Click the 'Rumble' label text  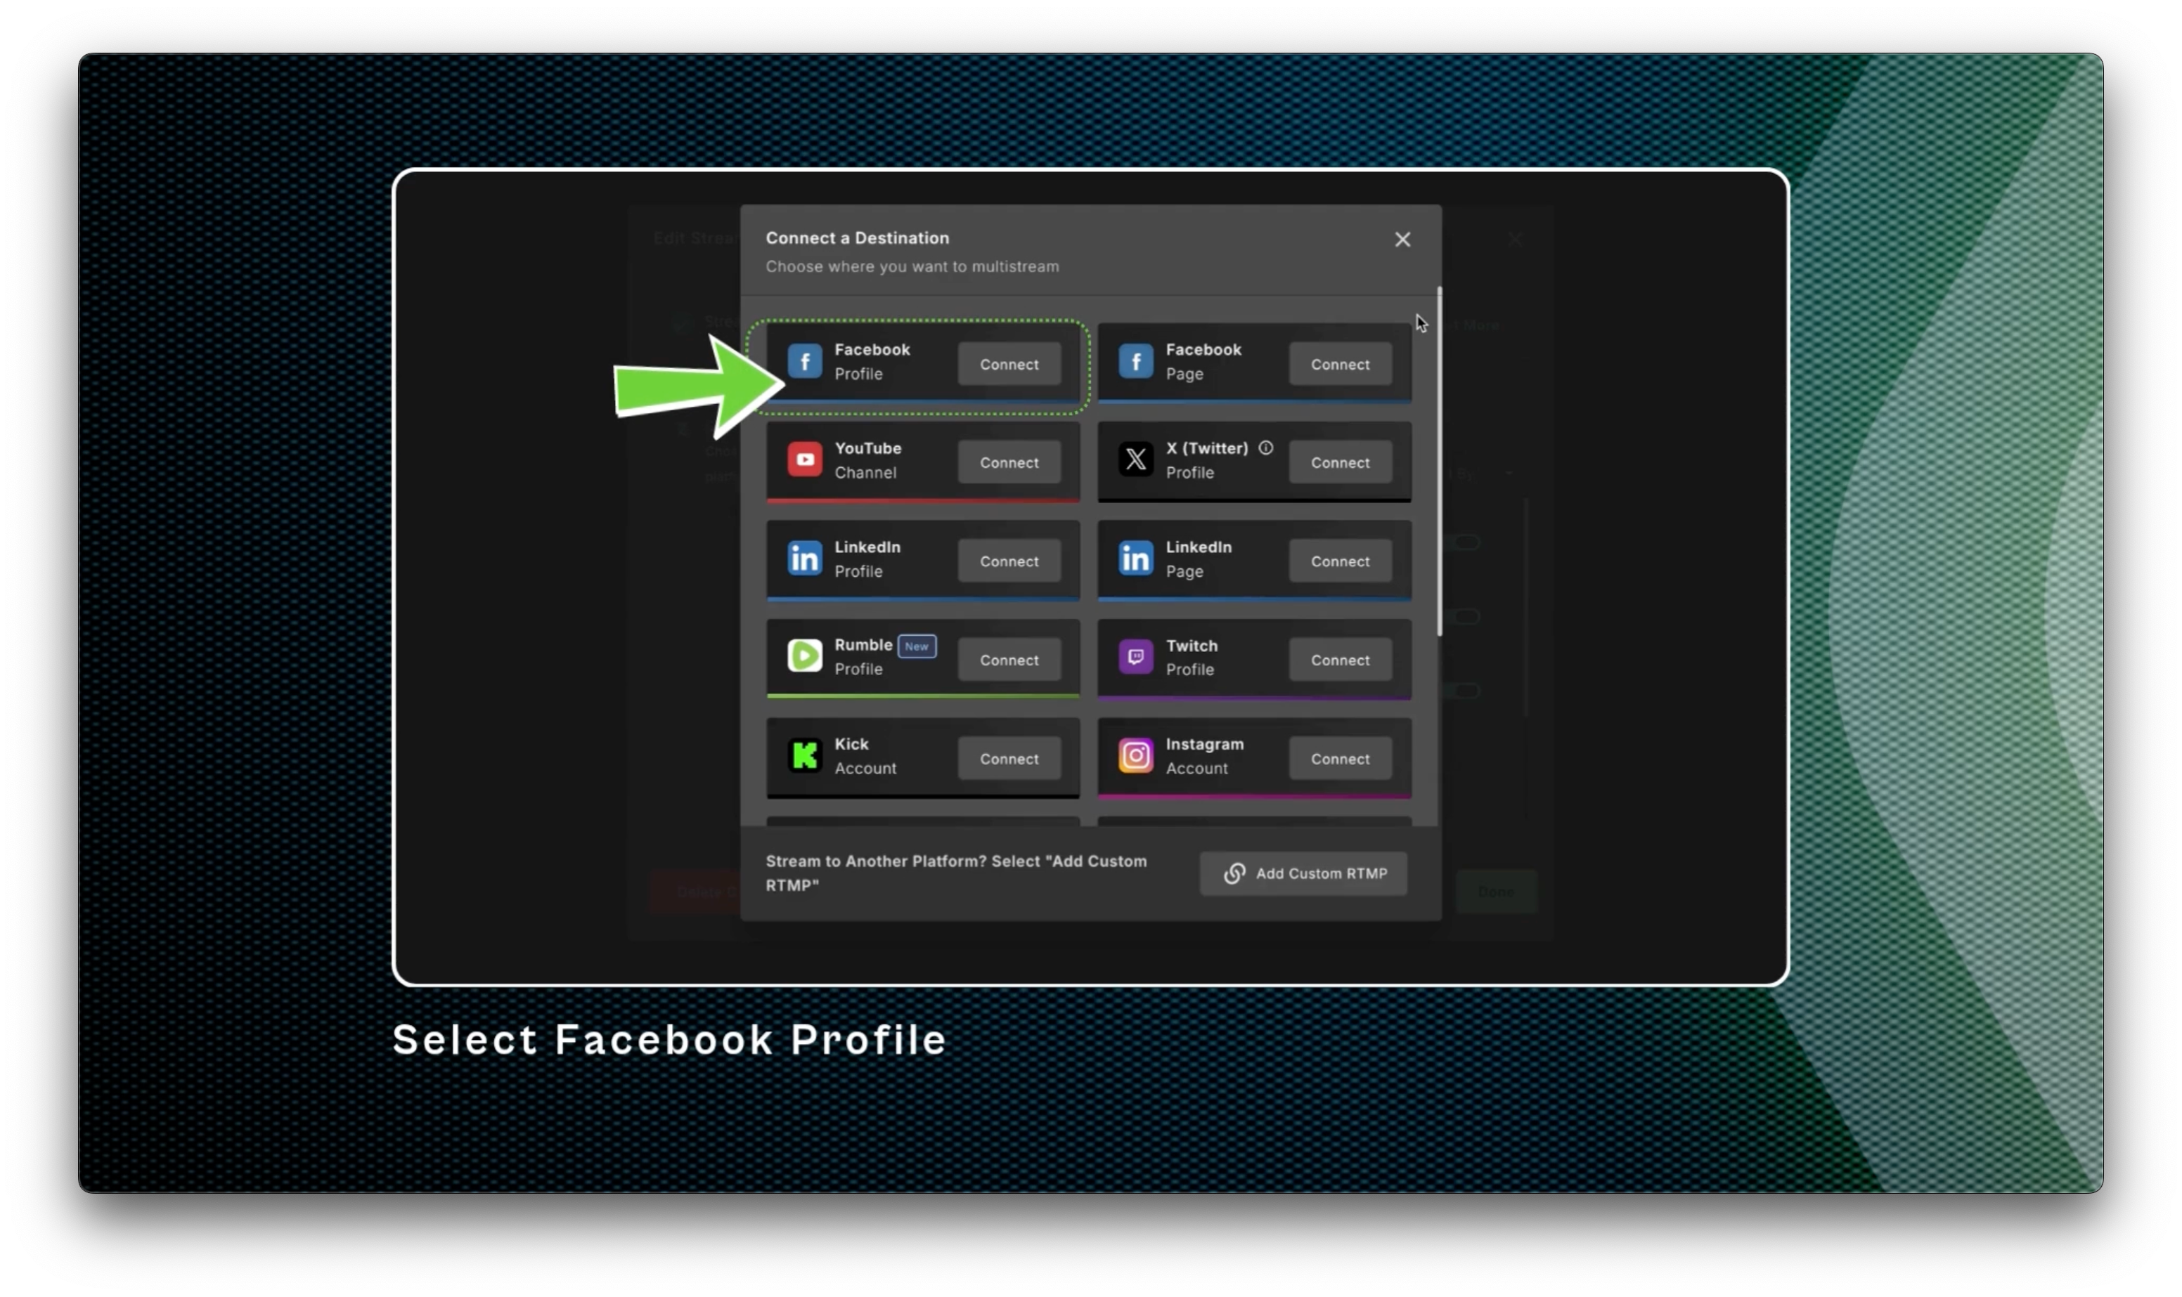pyautogui.click(x=863, y=645)
